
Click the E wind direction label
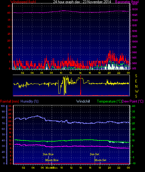click(x=136, y=81)
